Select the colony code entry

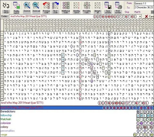tap(4, 127)
